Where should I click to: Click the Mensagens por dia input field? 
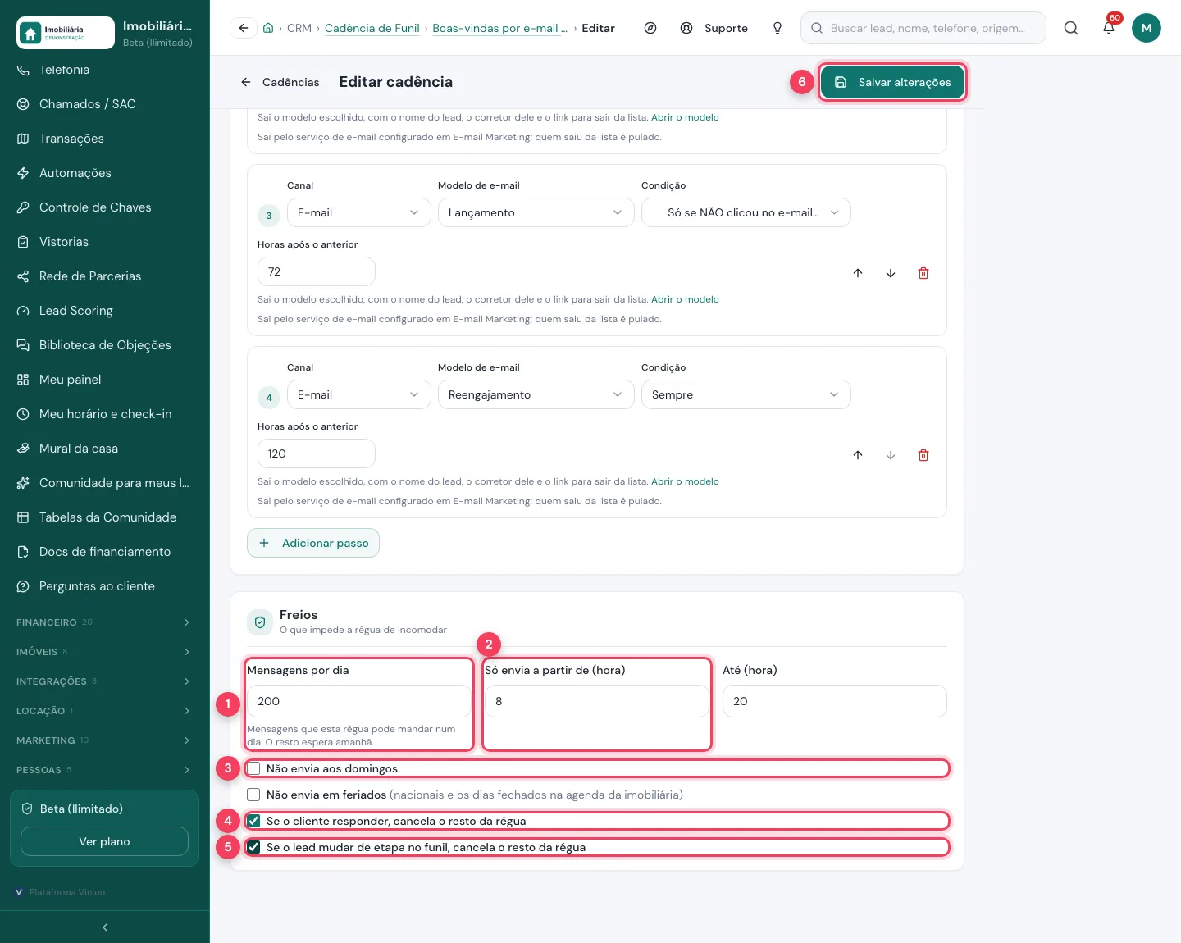pos(359,701)
